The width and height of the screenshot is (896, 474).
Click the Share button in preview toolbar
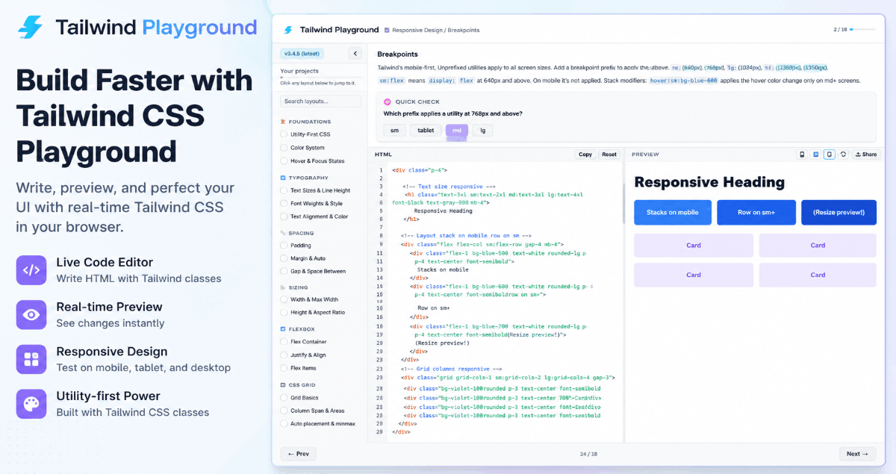click(x=866, y=155)
